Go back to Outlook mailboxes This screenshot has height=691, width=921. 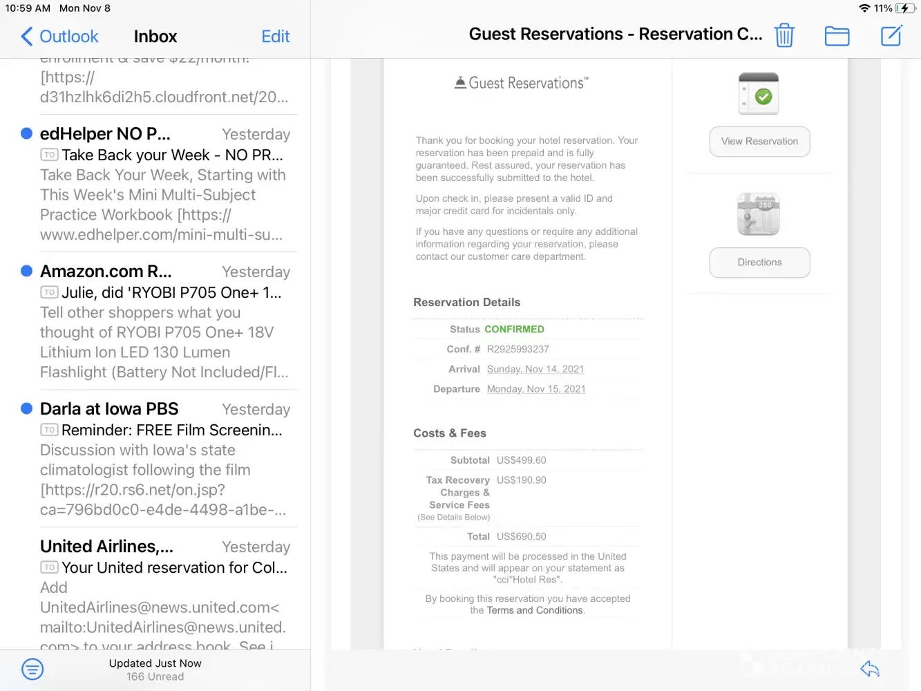pyautogui.click(x=59, y=37)
